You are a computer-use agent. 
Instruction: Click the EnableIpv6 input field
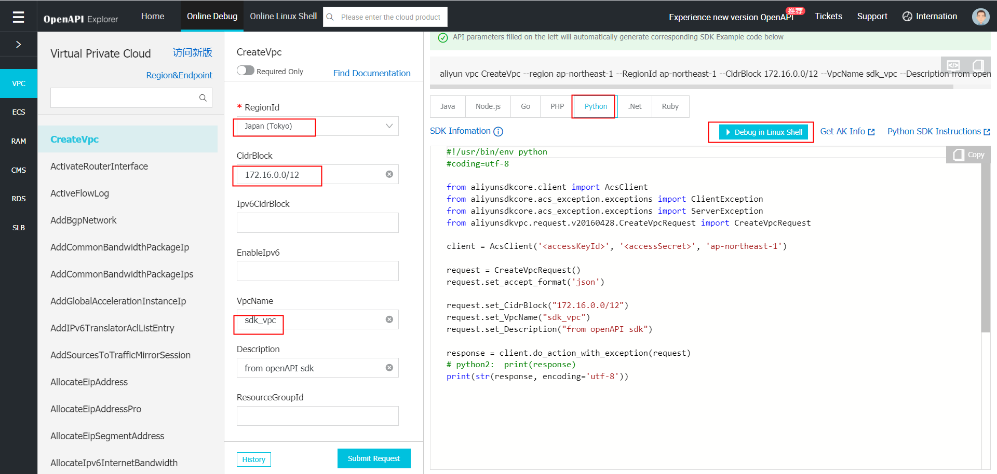coord(317,271)
